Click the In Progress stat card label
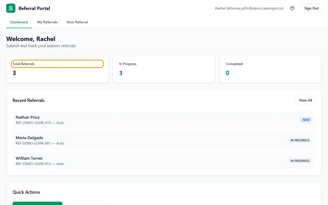328x205 pixels. [128, 64]
